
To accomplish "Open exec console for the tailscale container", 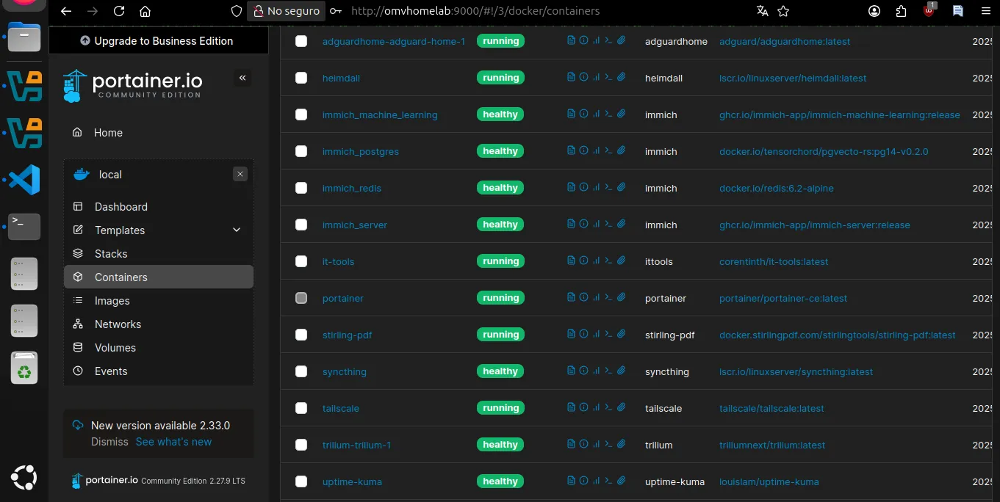I will (608, 407).
